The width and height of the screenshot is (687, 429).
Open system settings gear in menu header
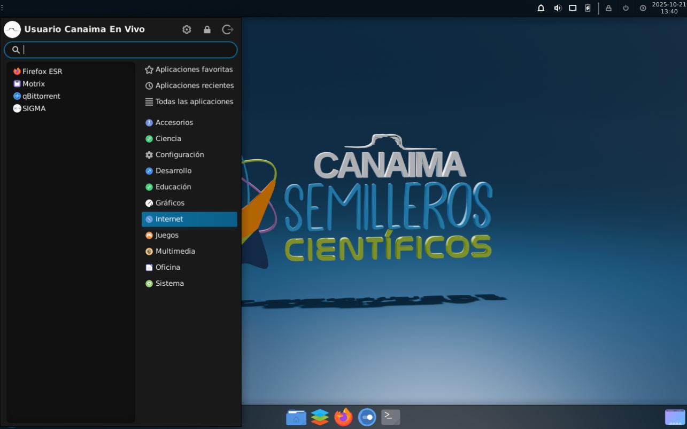click(x=187, y=29)
